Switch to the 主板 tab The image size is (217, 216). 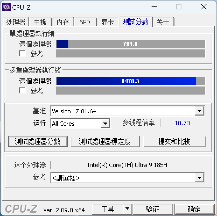pos(40,22)
